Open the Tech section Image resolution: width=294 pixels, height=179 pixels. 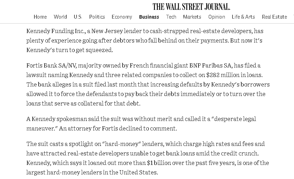pyautogui.click(x=171, y=17)
